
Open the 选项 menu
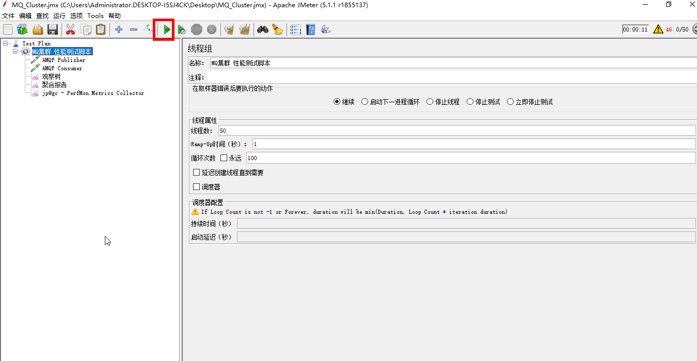pos(76,16)
